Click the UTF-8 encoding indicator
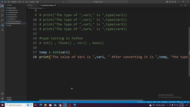Image resolution: width=190 pixels, height=107 pixels. 154,102
